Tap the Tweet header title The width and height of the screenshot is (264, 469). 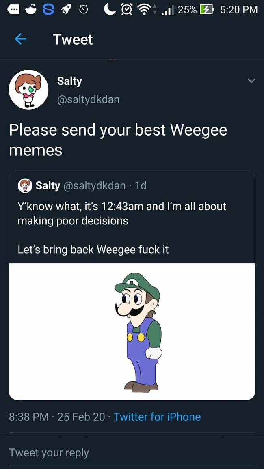pos(73,39)
